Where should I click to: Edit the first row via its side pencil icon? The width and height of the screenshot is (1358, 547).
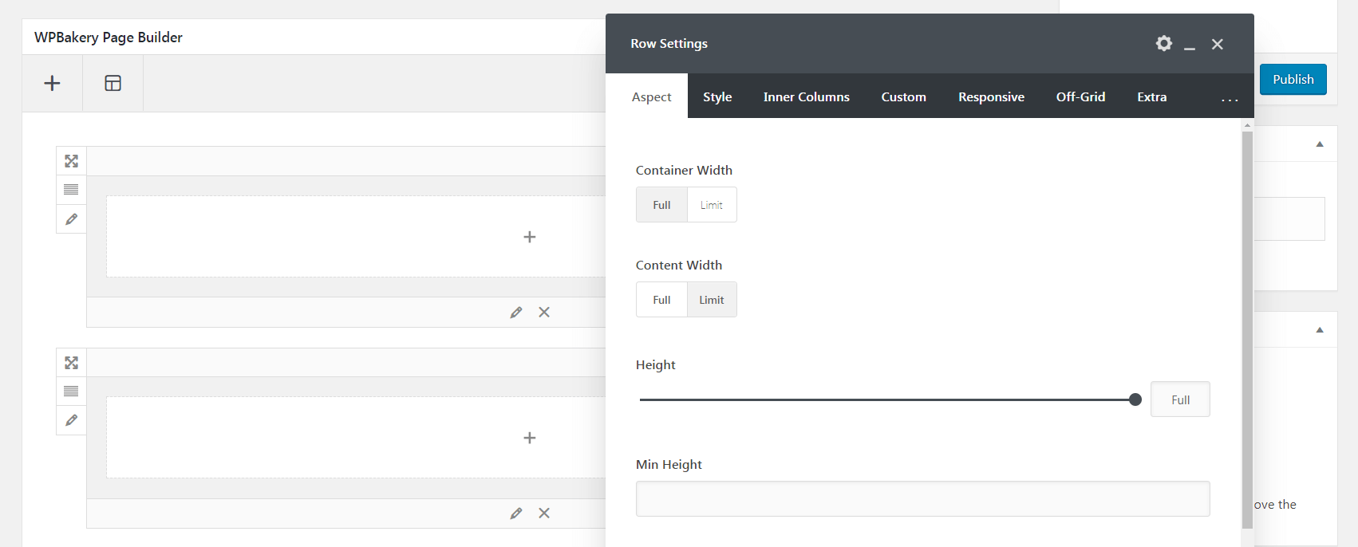[x=71, y=219]
